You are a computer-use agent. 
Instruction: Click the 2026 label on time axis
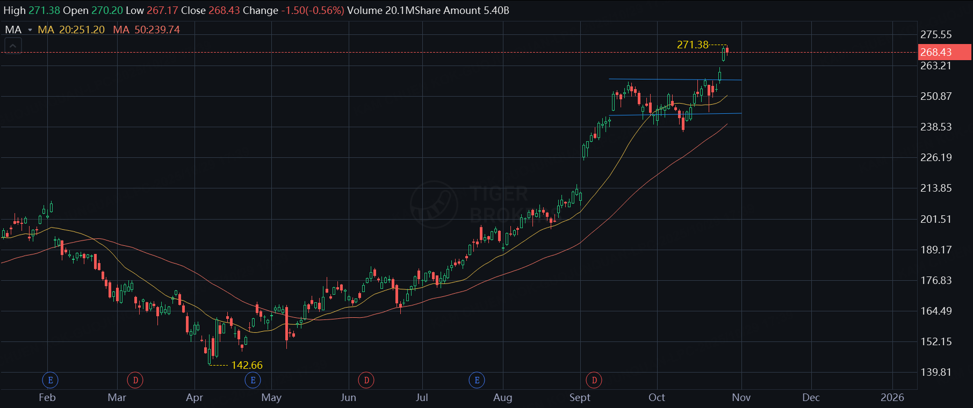(892, 398)
